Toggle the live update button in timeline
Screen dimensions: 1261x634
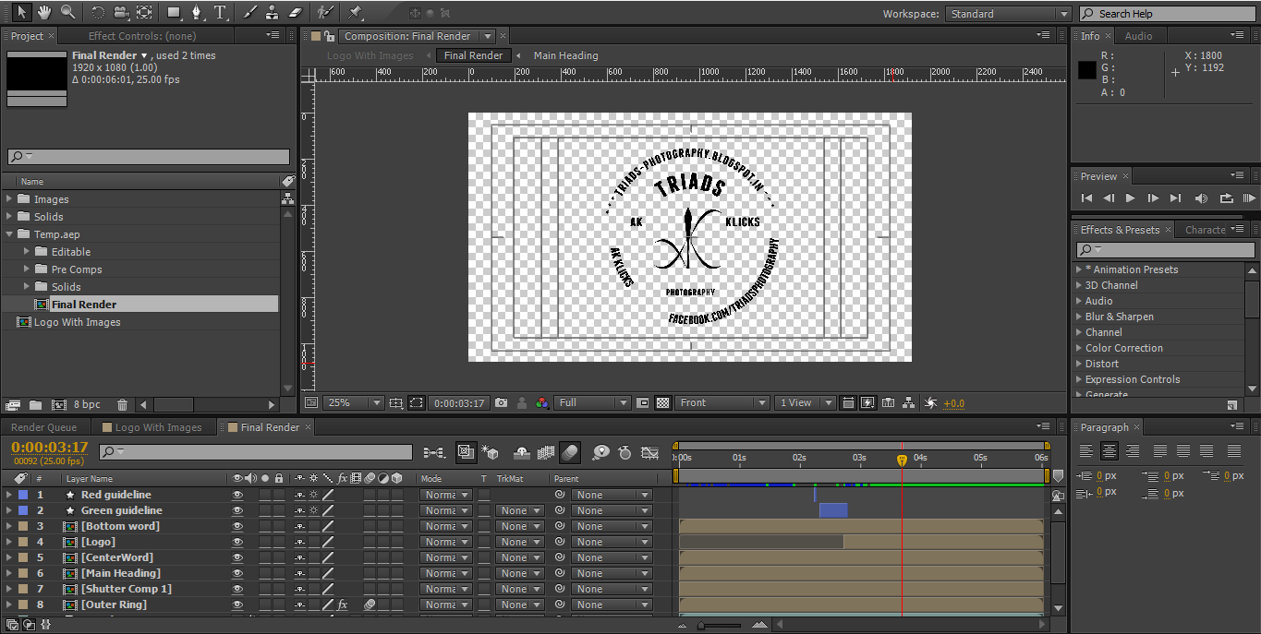coord(466,452)
